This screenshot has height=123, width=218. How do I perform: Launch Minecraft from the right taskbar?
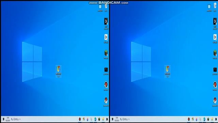pyautogui.click(x=208, y=119)
